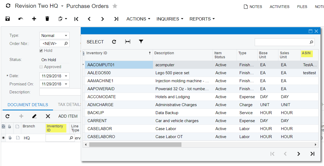Click the Case Labor OT description cell
Screen dimensions: 324x166
183,137
